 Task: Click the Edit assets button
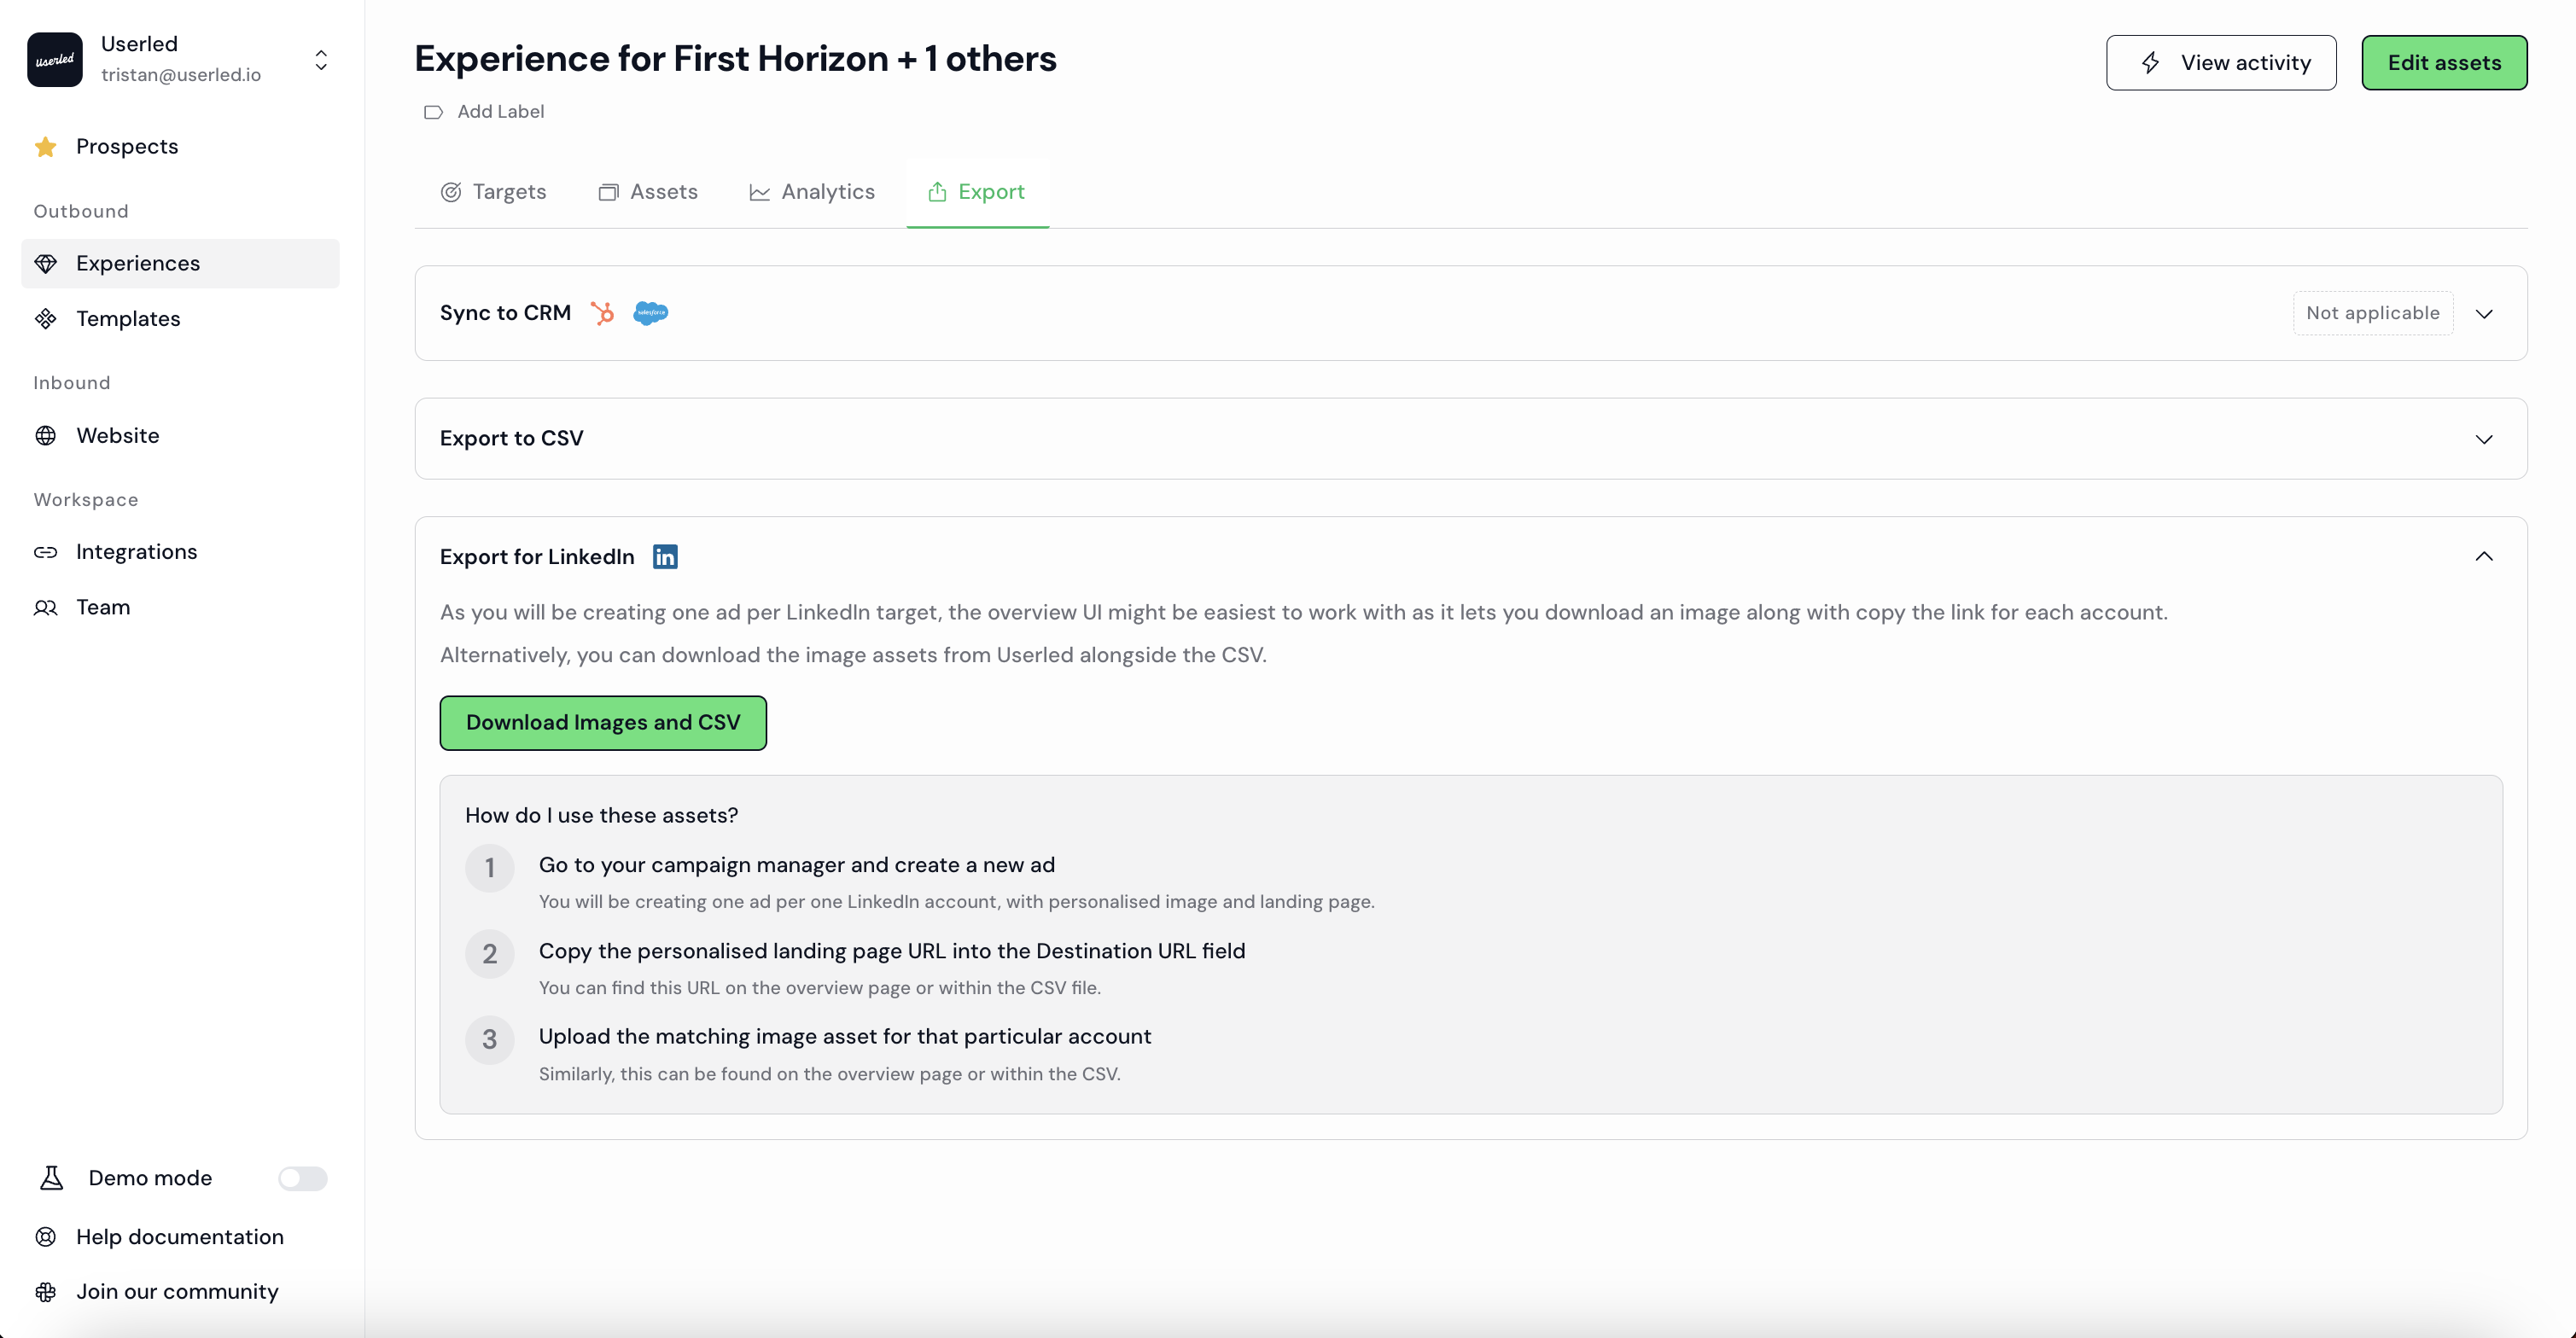[x=2444, y=63]
